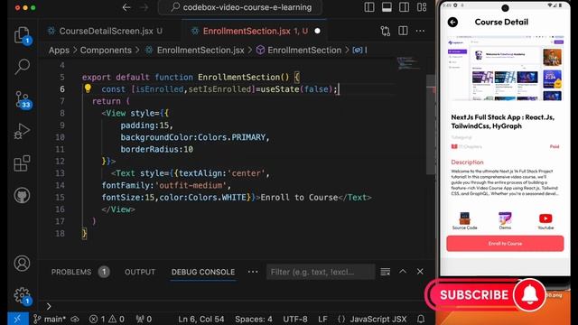This screenshot has width=578, height=325.
Task: Toggle the bottom panel layout icon
Action: [x=387, y=7]
